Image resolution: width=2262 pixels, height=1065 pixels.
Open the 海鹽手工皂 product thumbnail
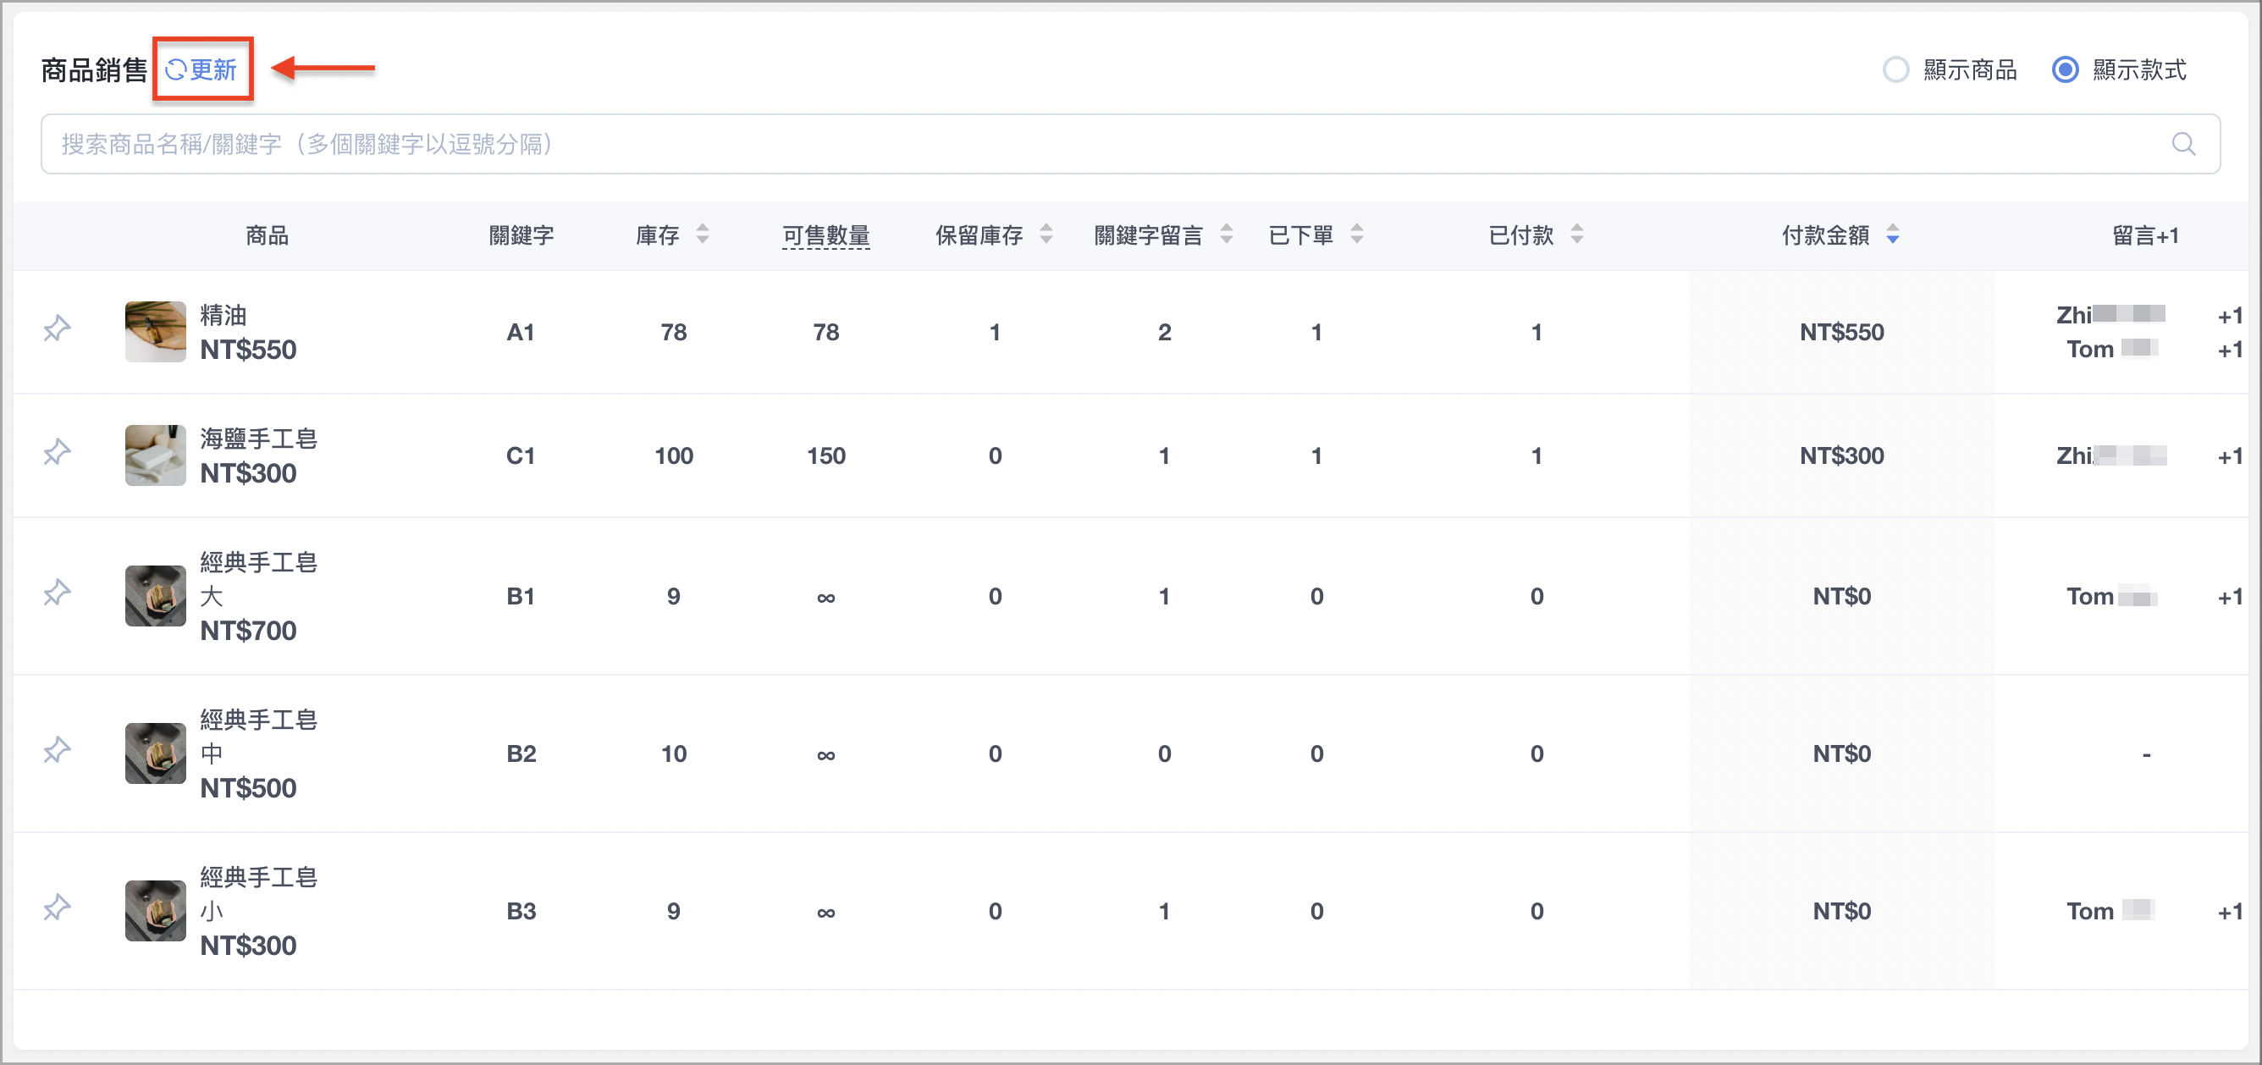(x=156, y=455)
